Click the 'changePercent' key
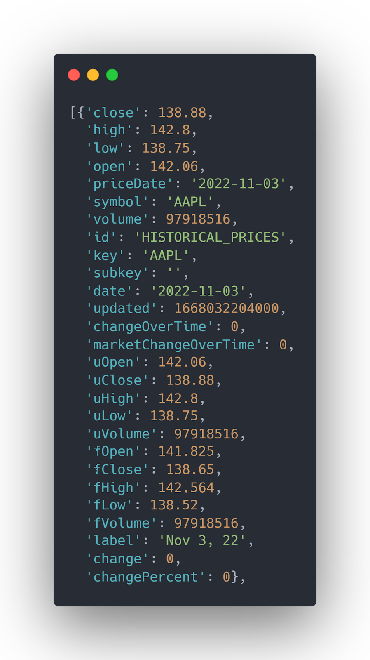 (x=145, y=577)
